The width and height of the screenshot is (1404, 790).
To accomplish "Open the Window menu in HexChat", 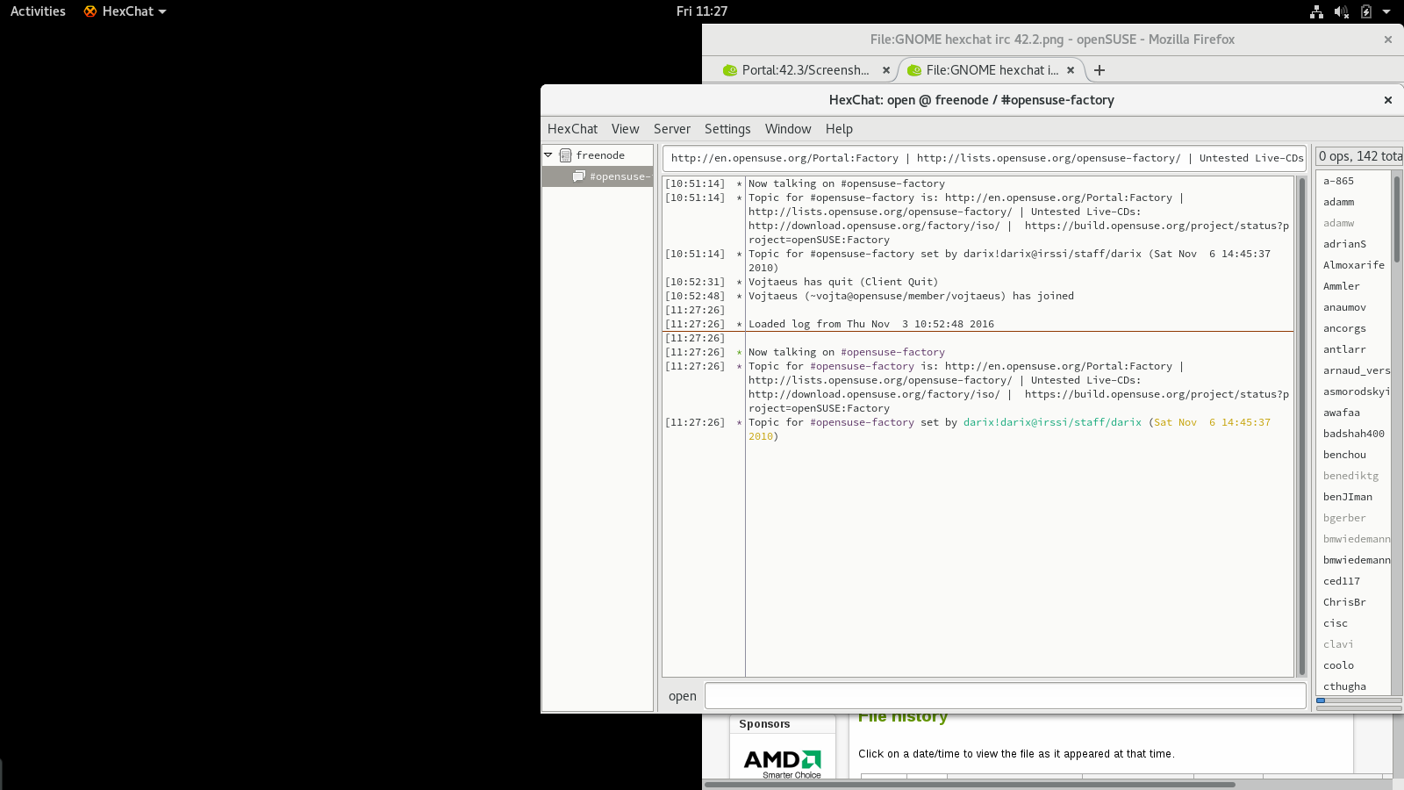I will tap(787, 129).
